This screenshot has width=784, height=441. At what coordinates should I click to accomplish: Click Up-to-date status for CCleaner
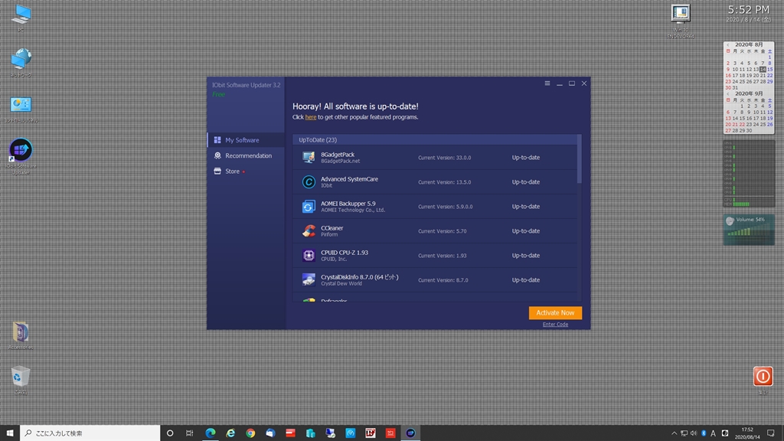pos(525,231)
